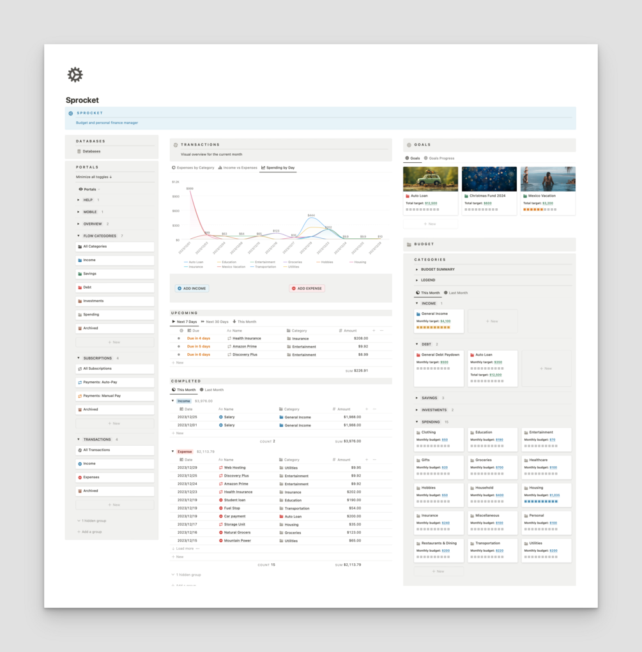Expand the SAVINGS budget group
This screenshot has width=642, height=652.
coord(417,398)
